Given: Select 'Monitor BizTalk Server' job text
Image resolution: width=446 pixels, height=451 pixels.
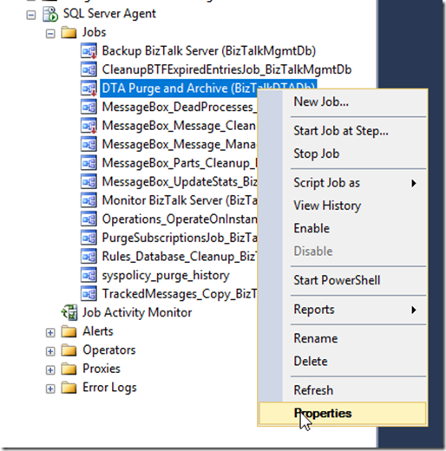Looking at the screenshot, I should (162, 200).
